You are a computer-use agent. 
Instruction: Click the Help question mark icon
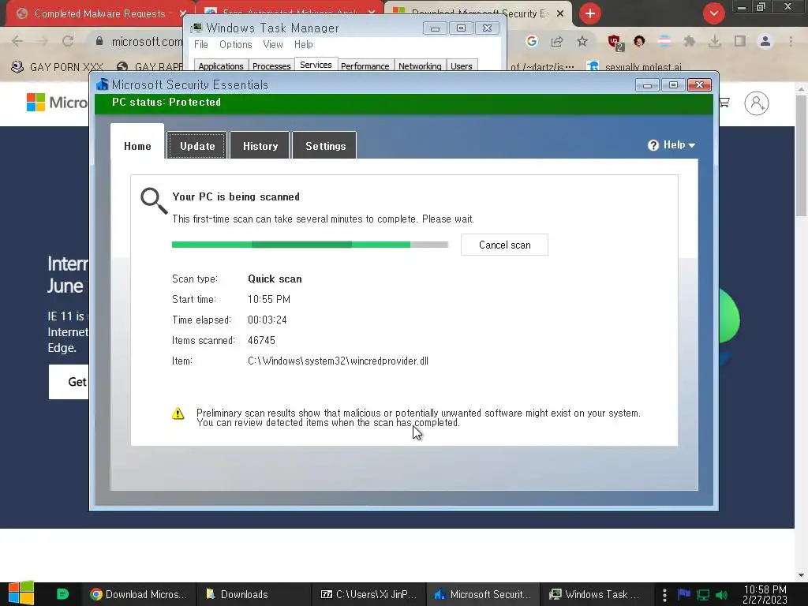(x=653, y=145)
